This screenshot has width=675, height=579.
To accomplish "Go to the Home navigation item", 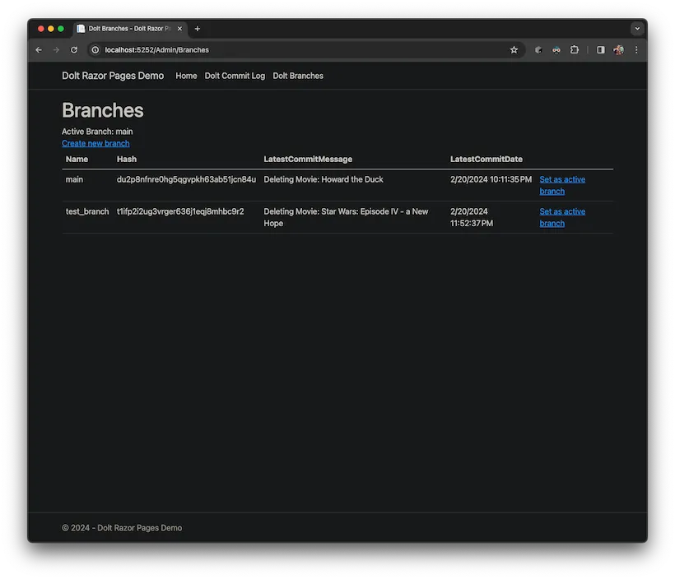I will pos(185,76).
